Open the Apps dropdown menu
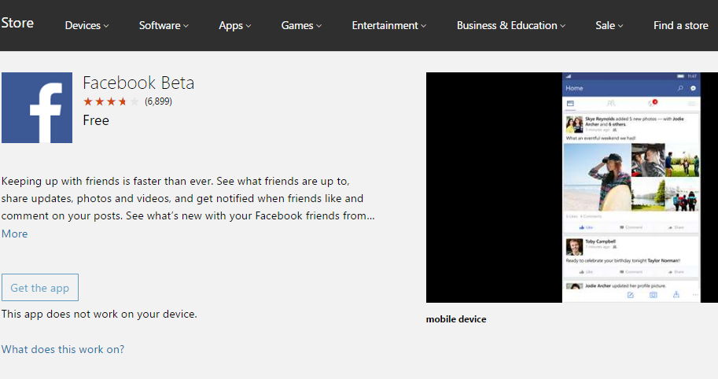The height and width of the screenshot is (379, 718). click(x=234, y=26)
